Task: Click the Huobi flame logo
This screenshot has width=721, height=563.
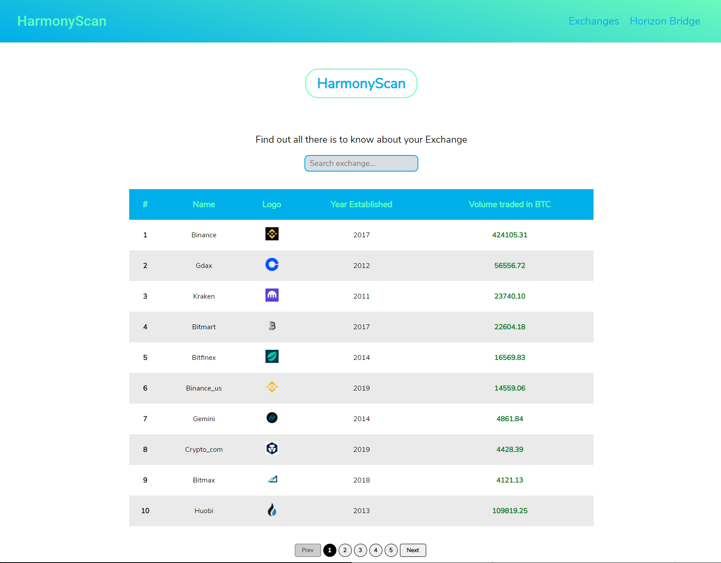Action: tap(272, 510)
